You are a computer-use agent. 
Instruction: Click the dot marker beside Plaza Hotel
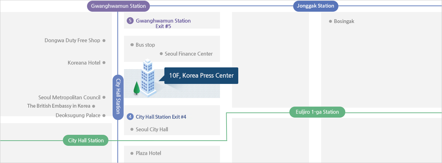[132, 153]
